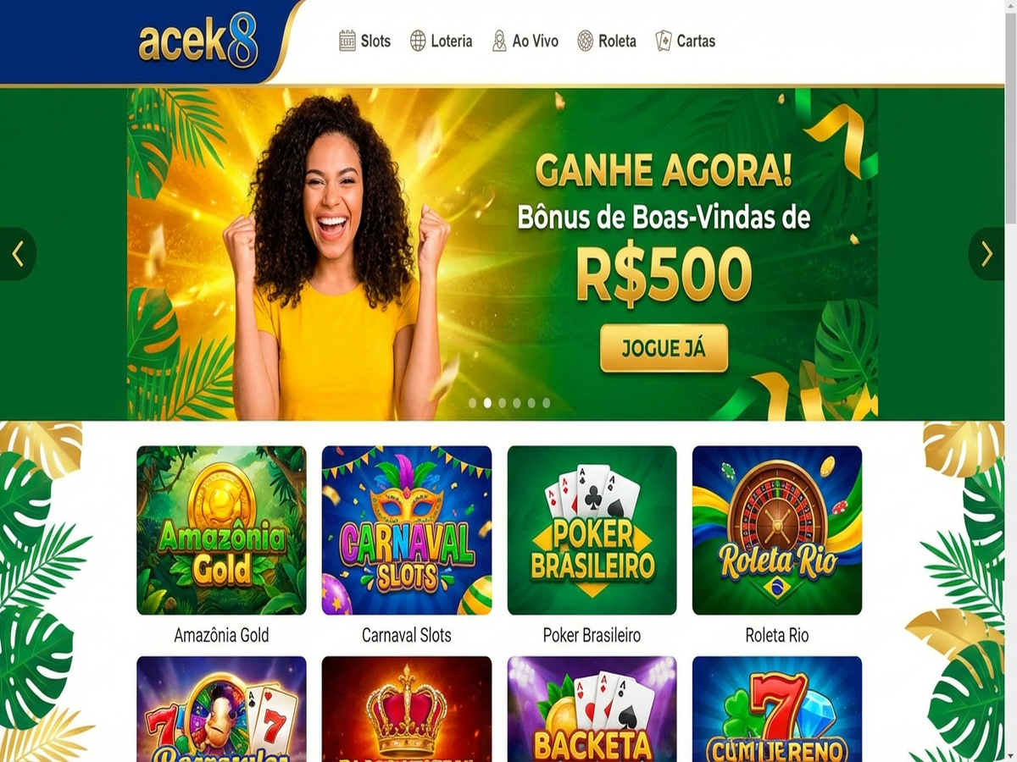This screenshot has width=1017, height=762.
Task: Click the page vertical scrollbar
Action: pyautogui.click(x=1011, y=381)
